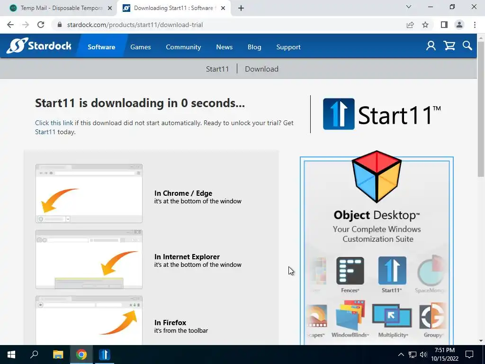Open the Blog menu item
Image resolution: width=485 pixels, height=364 pixels.
coord(254,47)
